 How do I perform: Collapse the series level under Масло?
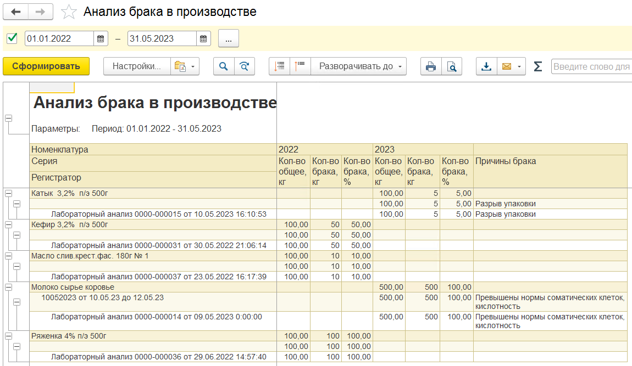[x=16, y=267]
